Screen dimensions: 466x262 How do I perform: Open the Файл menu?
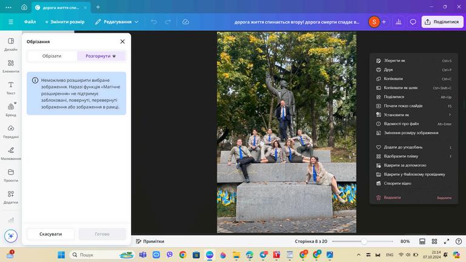tap(30, 22)
